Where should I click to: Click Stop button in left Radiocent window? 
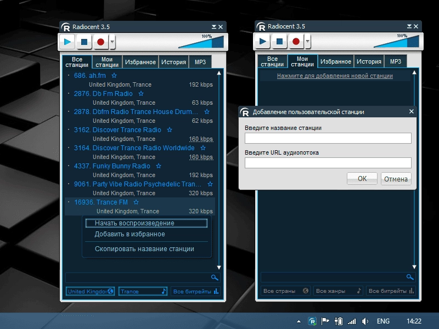[x=84, y=42]
